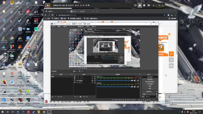Click the 停止推流 button in OBS controls

click(x=150, y=77)
